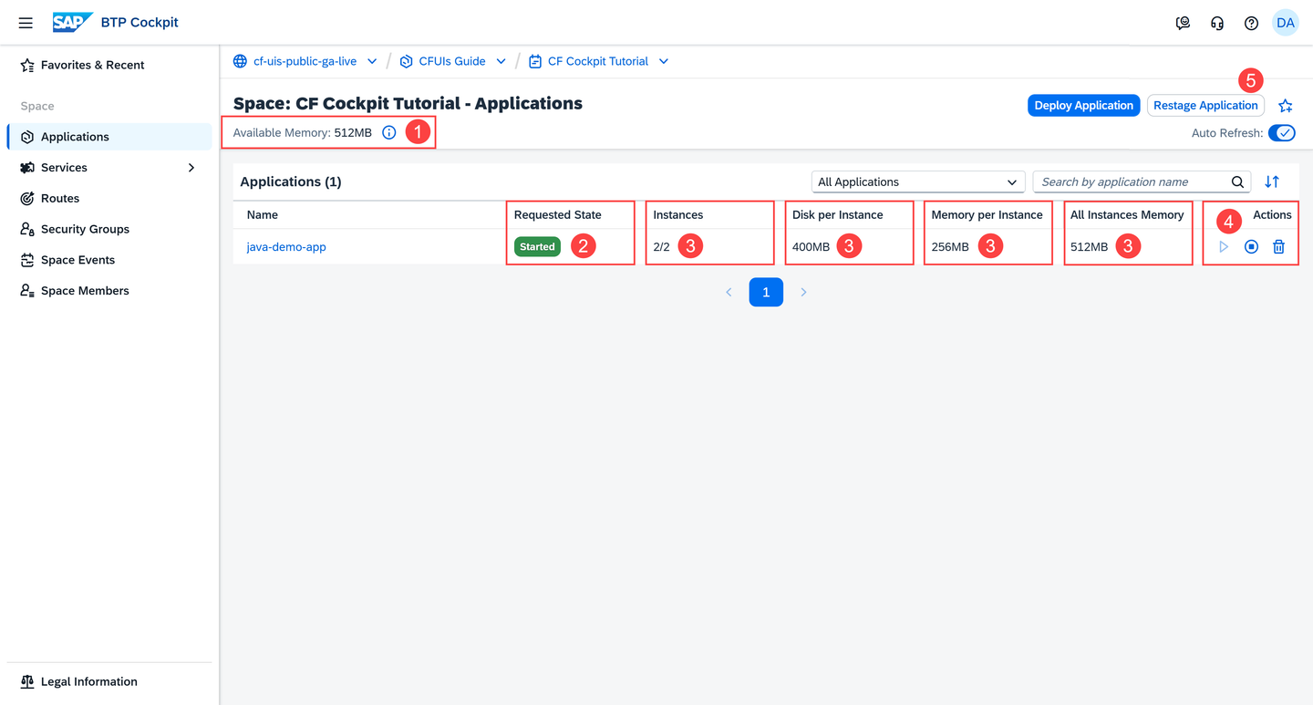1313x705 pixels.
Task: Open Space Members in the sidebar
Action: [x=109, y=291]
